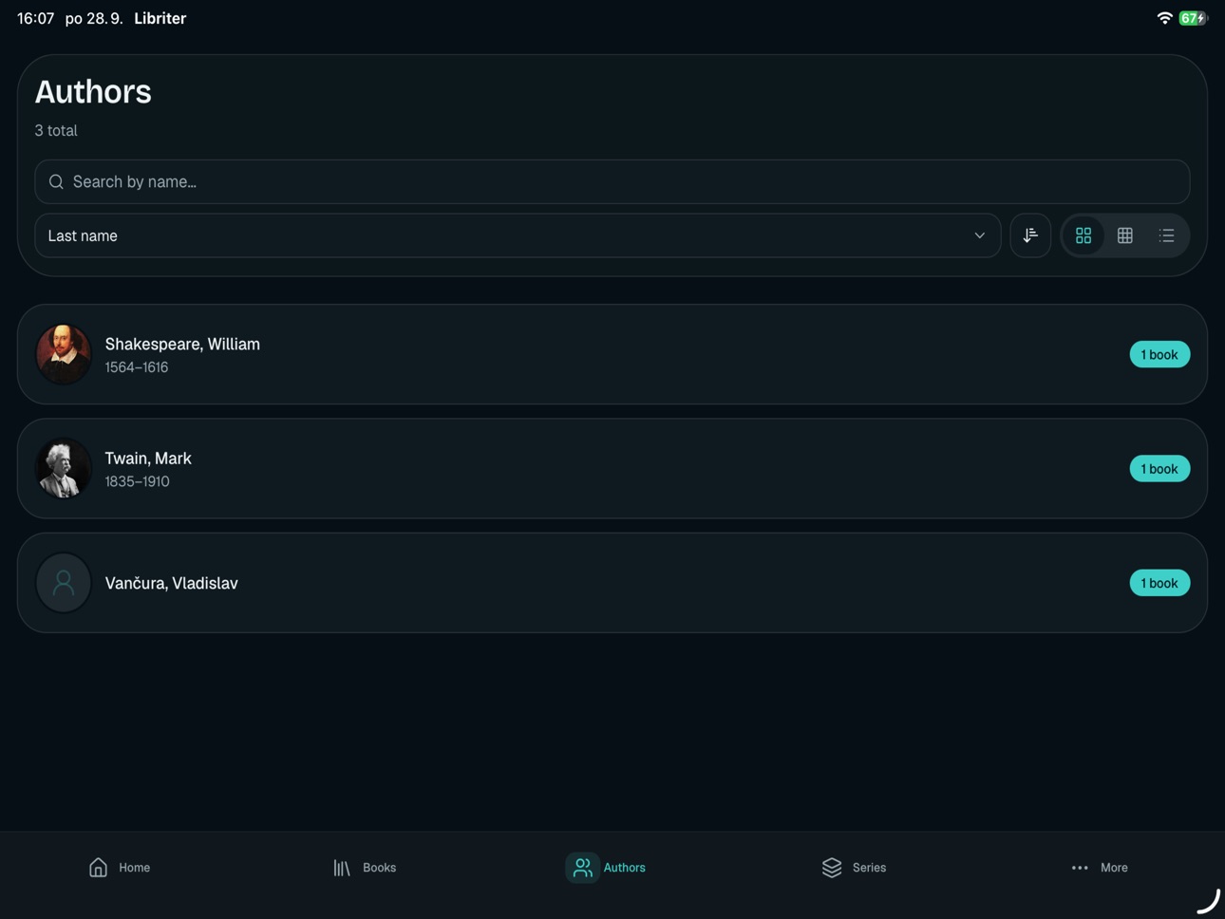1225x919 pixels.
Task: Switch to grid table view layout
Action: coord(1125,235)
